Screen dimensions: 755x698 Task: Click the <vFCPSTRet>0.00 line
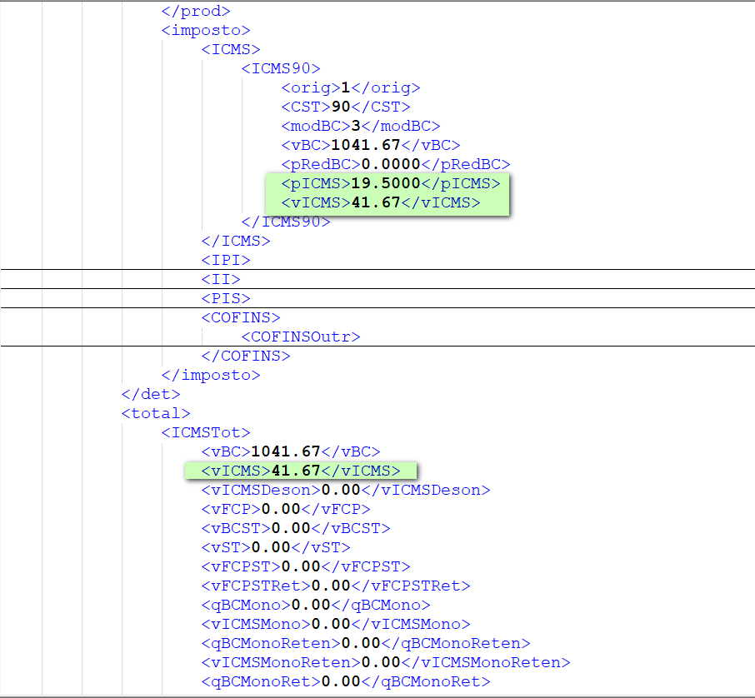[x=336, y=586]
